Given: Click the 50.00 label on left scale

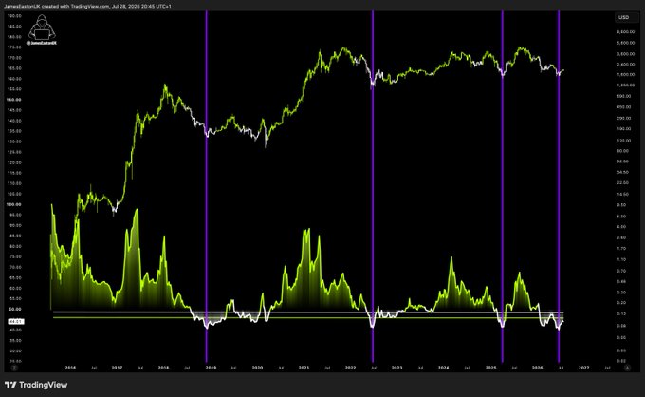Looking at the screenshot, I should click(15, 309).
